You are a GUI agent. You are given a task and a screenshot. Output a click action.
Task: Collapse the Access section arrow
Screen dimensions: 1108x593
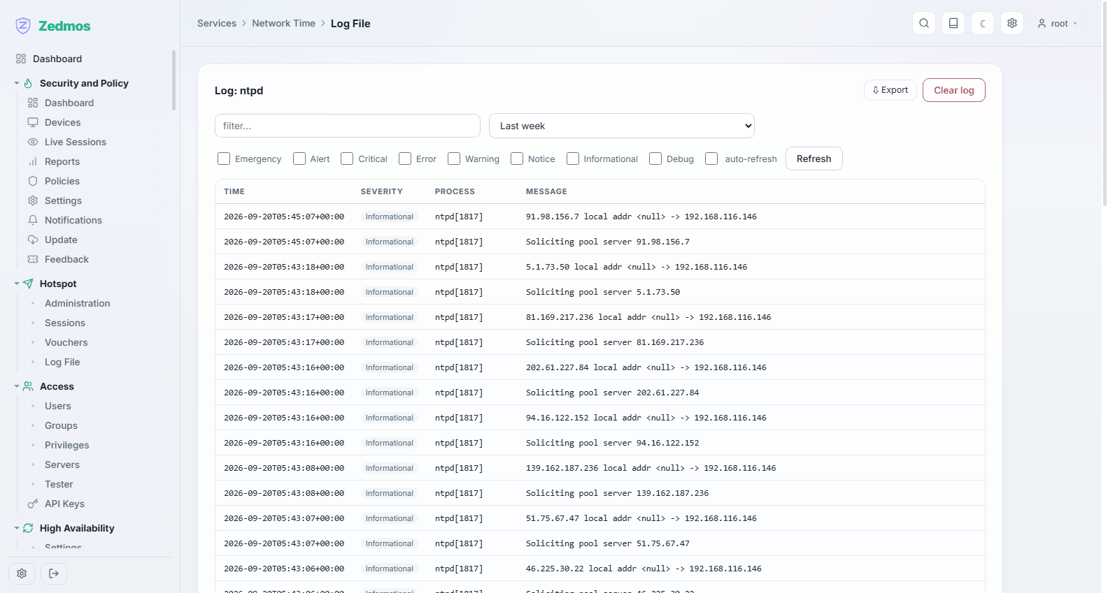coord(17,386)
